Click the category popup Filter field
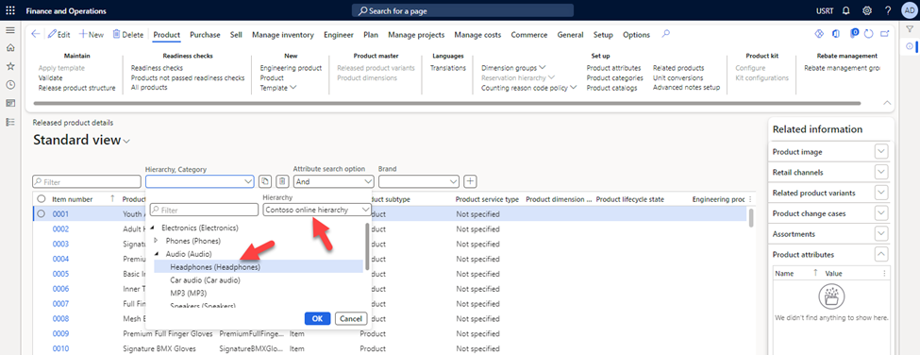 pos(204,210)
